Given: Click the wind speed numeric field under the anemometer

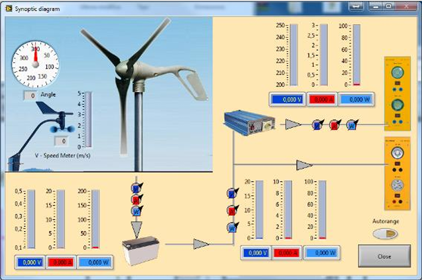Looking at the screenshot, I should pos(61,141).
